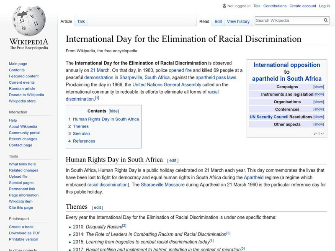Expand the Organisations row
Image resolution: width=335 pixels, height=251 pixels.
click(318, 102)
